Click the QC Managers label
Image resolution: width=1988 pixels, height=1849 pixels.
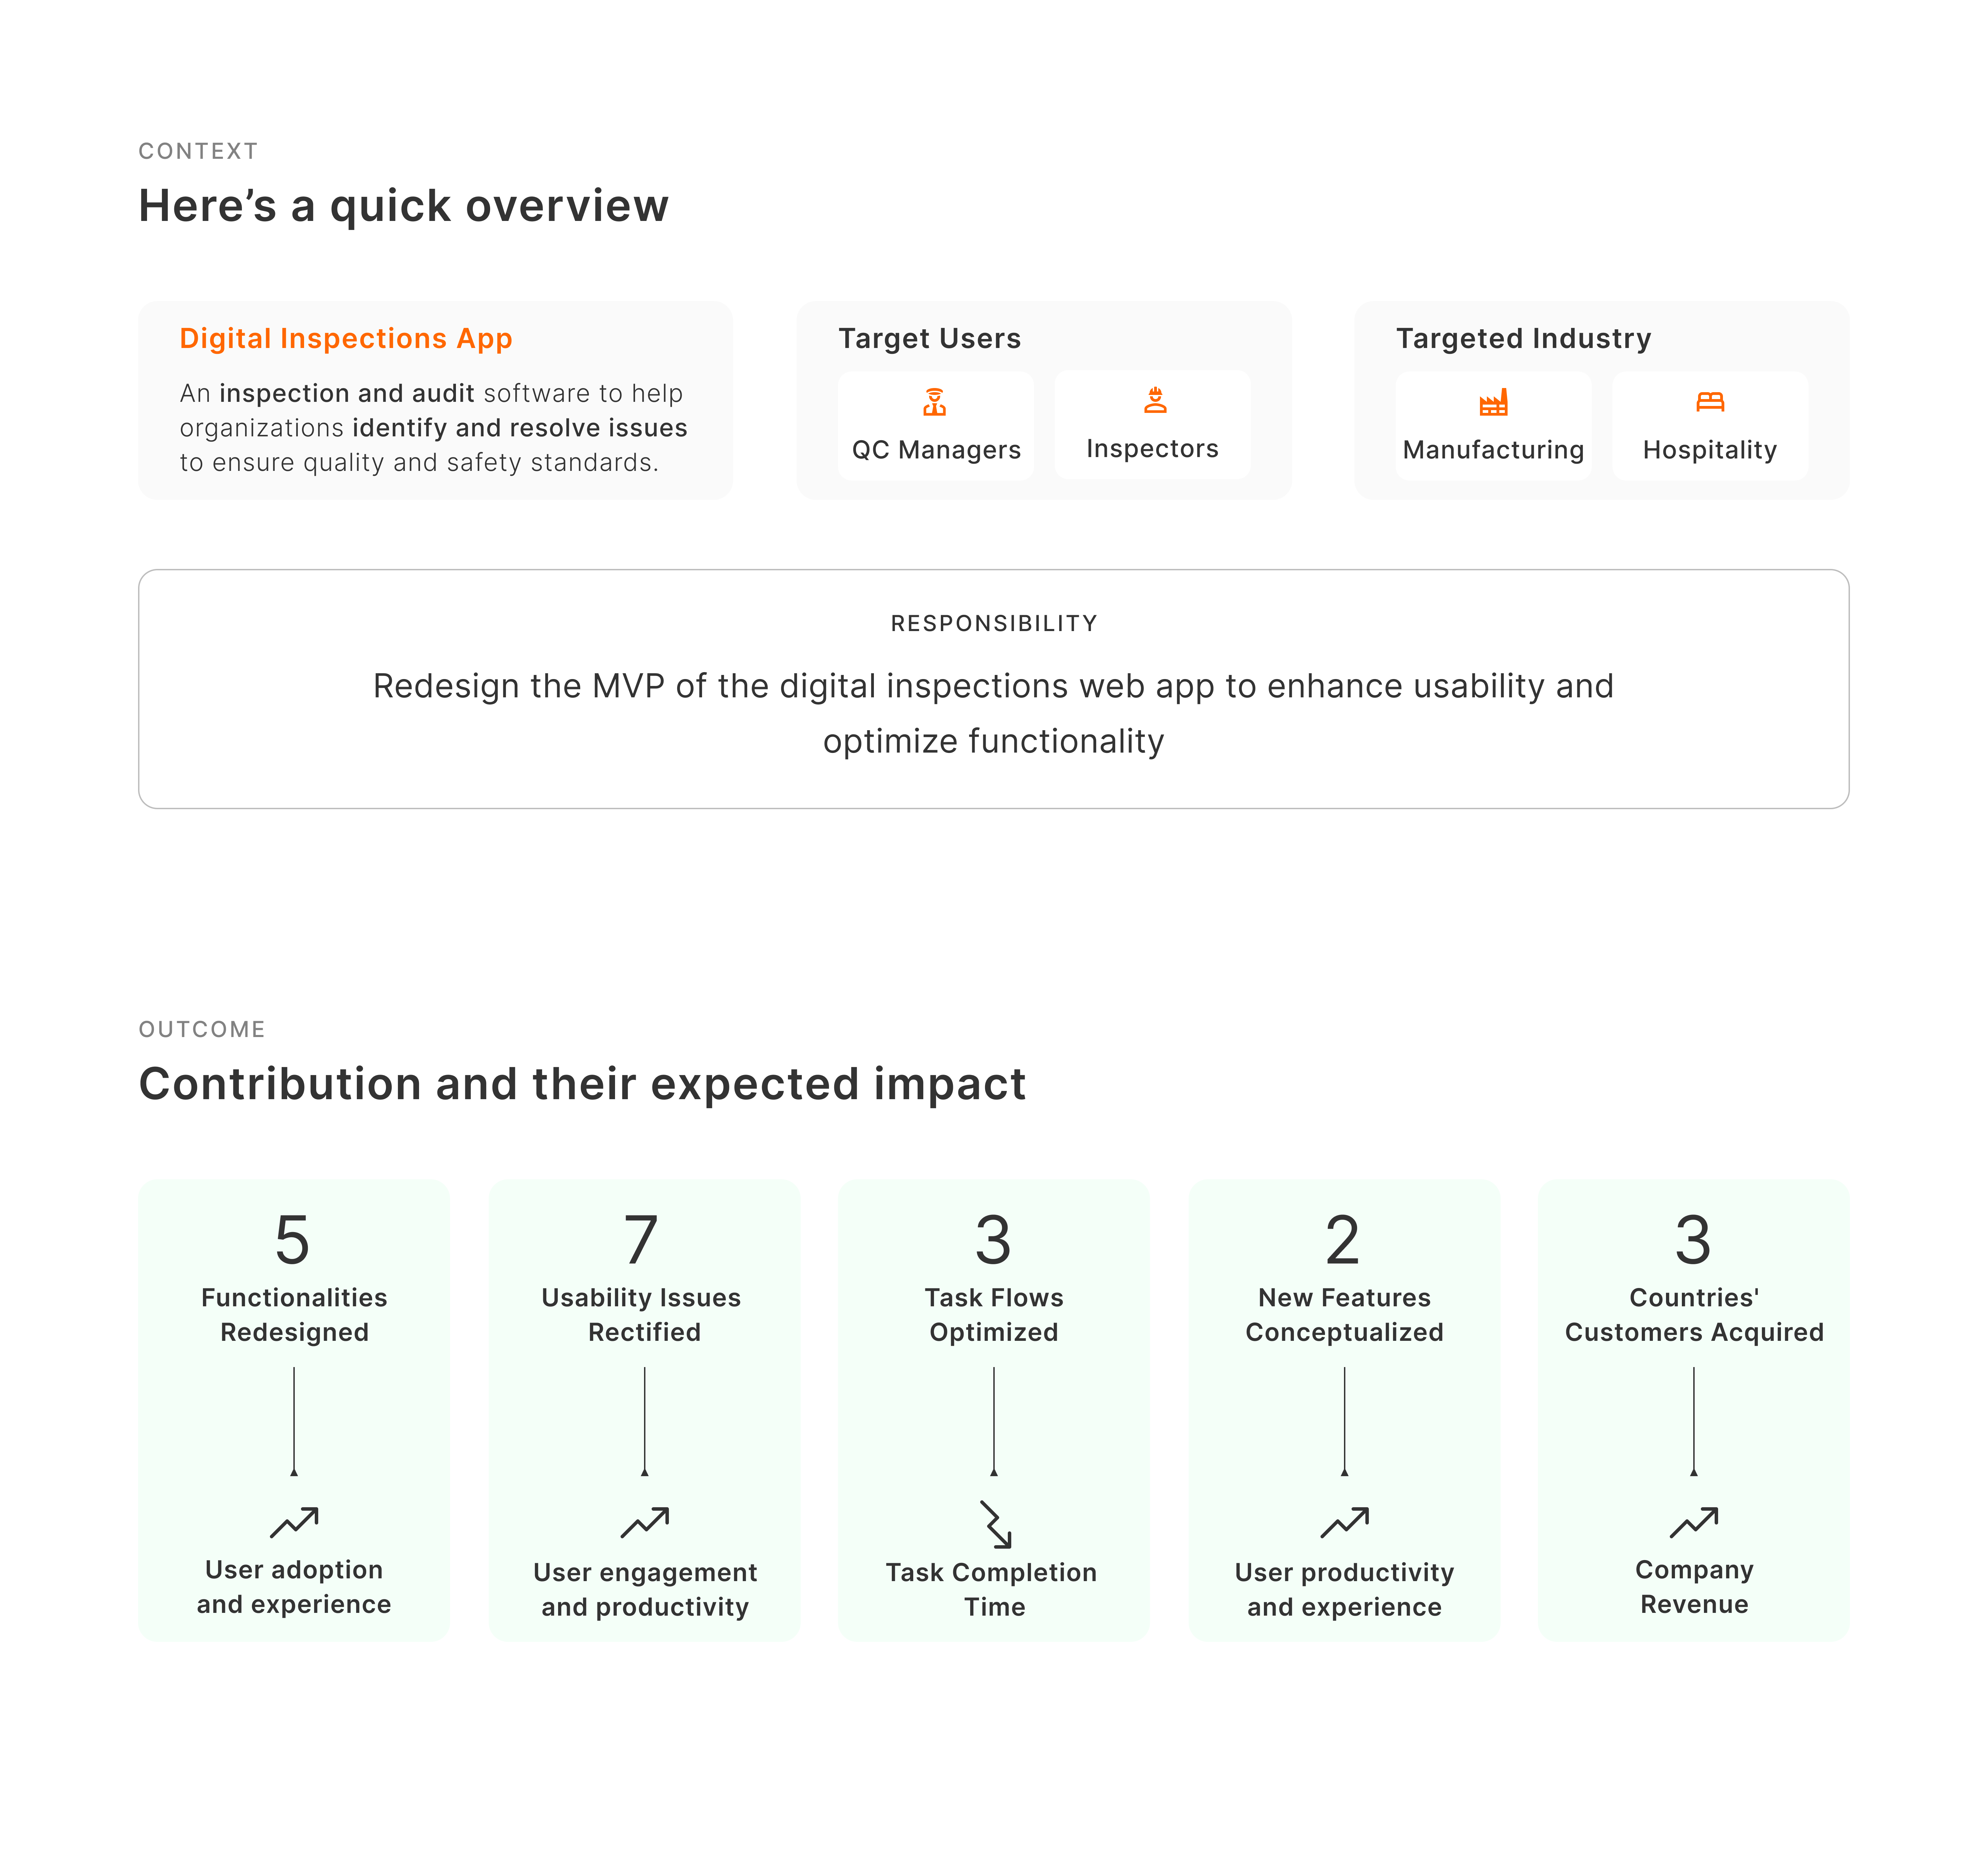pyautogui.click(x=936, y=450)
